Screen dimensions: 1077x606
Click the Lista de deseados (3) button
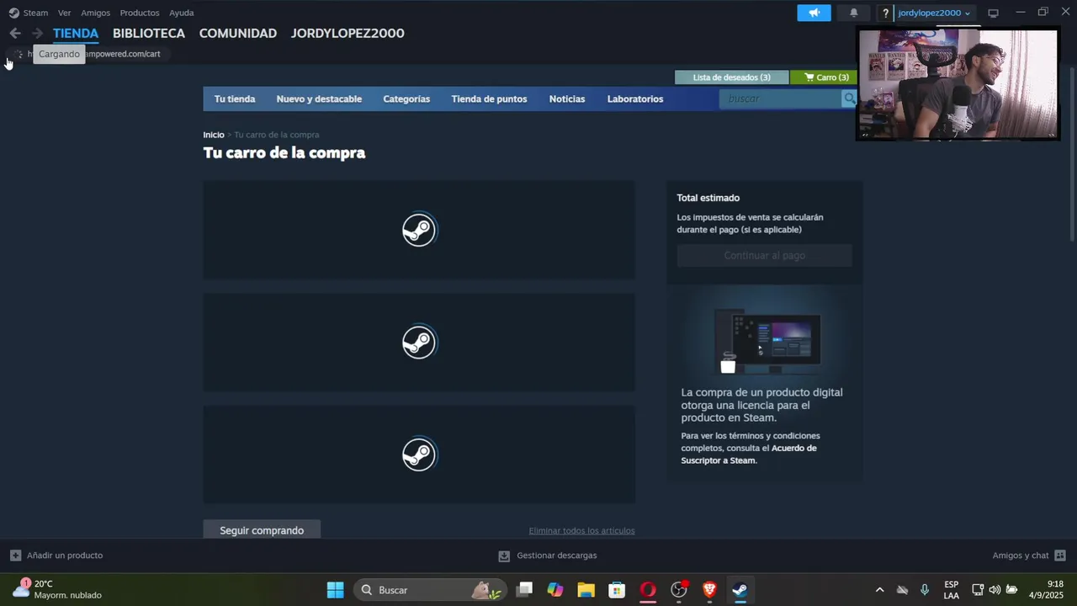[x=731, y=77]
